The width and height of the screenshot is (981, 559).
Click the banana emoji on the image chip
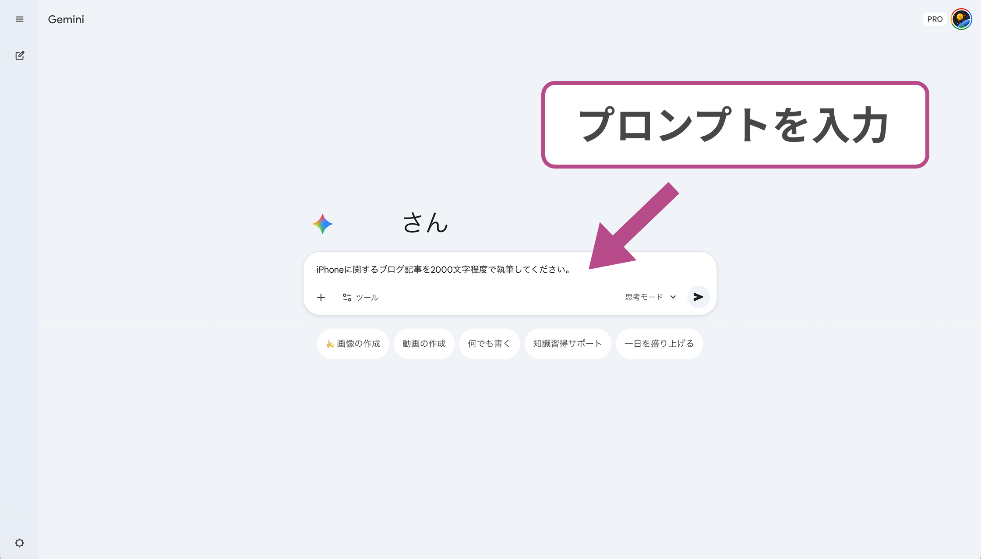click(331, 344)
